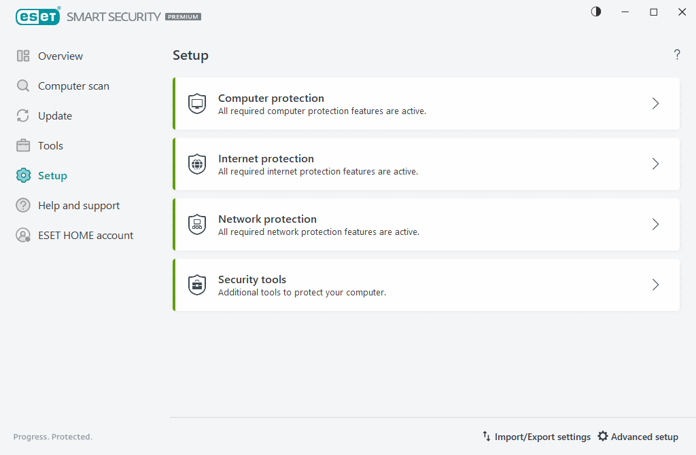
Task: Click the Security tools briefcase shield icon
Action: pyautogui.click(x=197, y=285)
